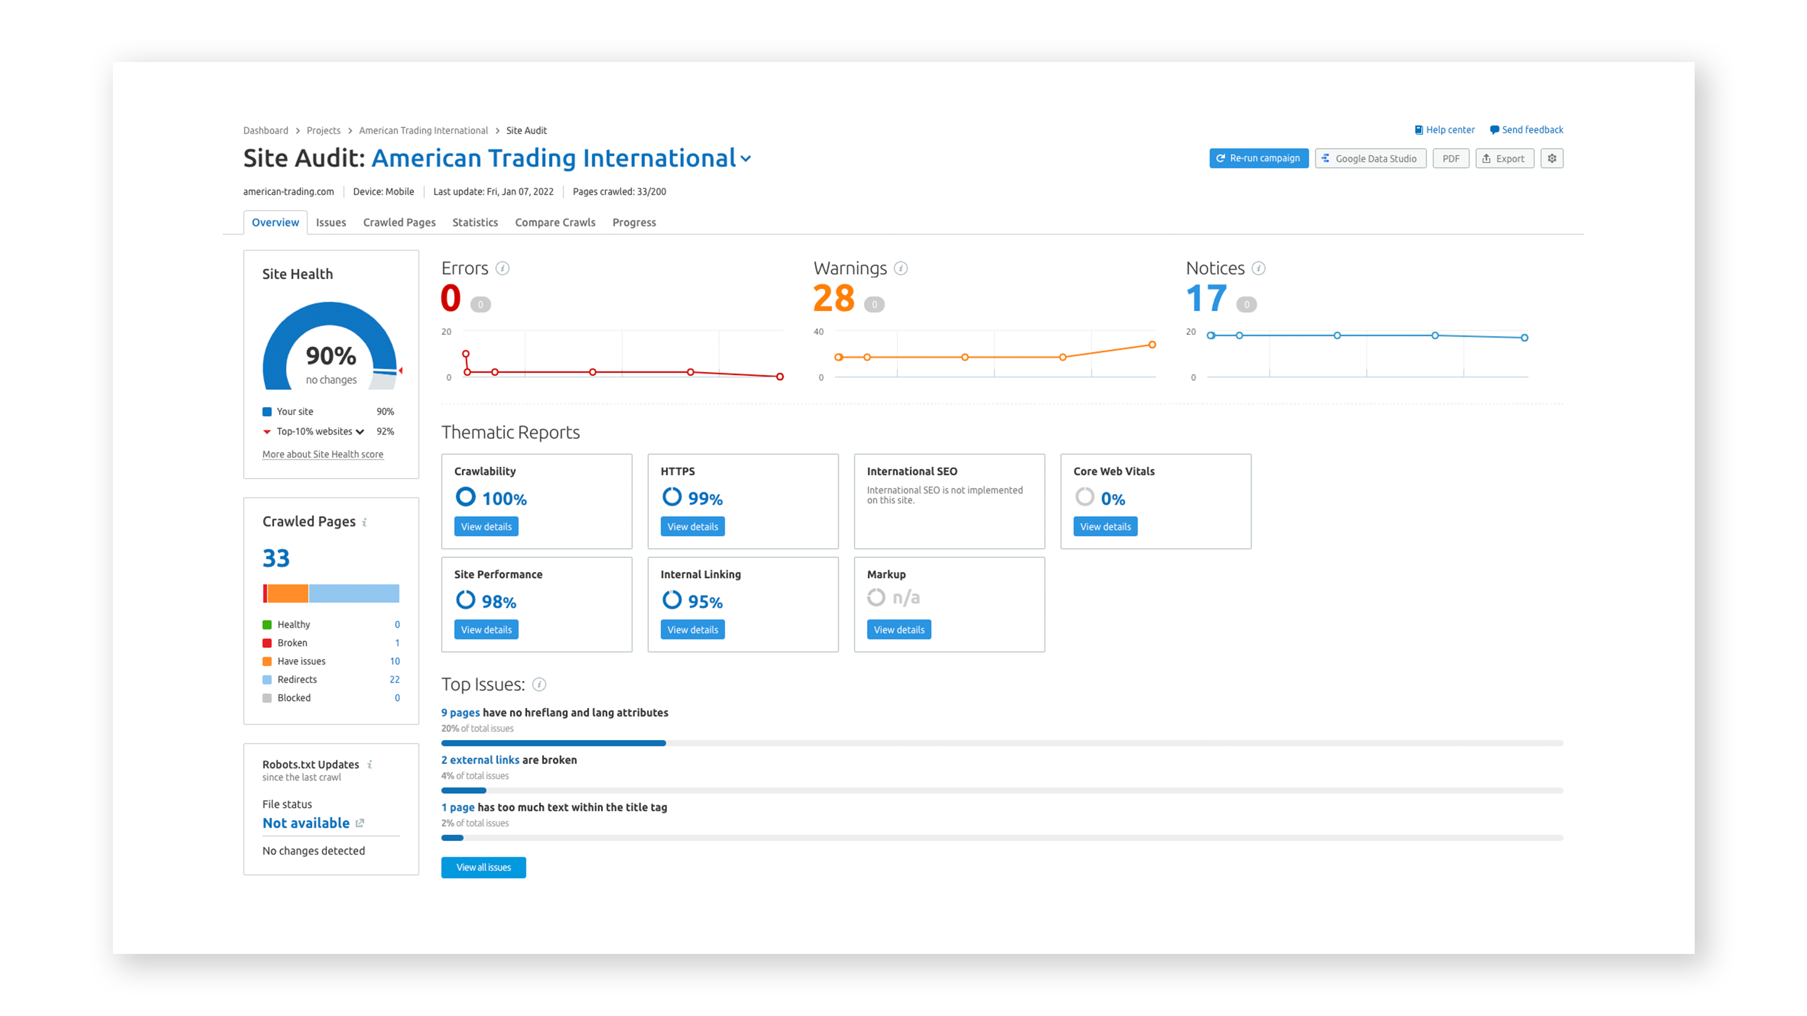The height and width of the screenshot is (1016, 1807).
Task: Open the Export menu button
Action: tap(1503, 159)
